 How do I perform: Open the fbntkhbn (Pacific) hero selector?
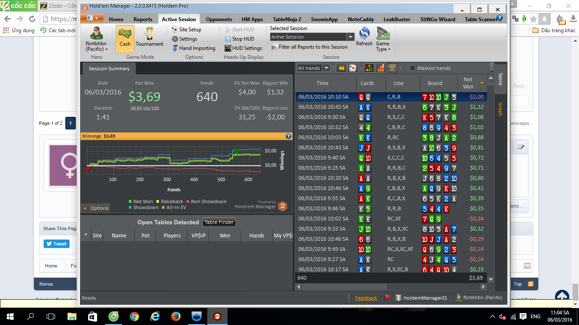click(x=97, y=39)
